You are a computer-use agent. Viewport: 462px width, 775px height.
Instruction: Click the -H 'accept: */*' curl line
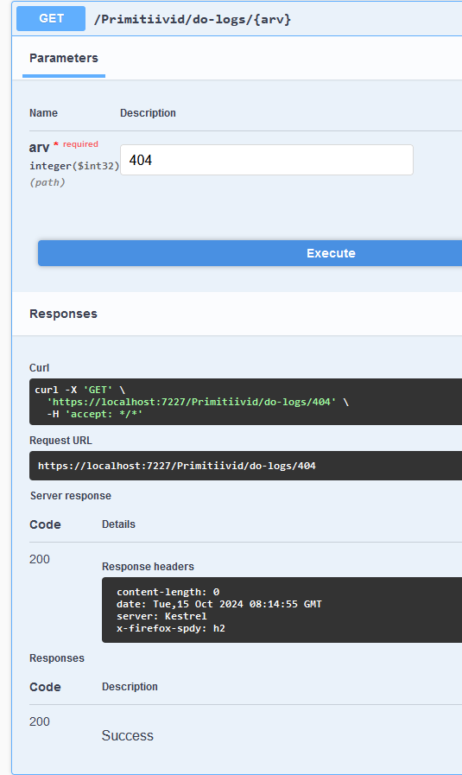[x=95, y=414]
